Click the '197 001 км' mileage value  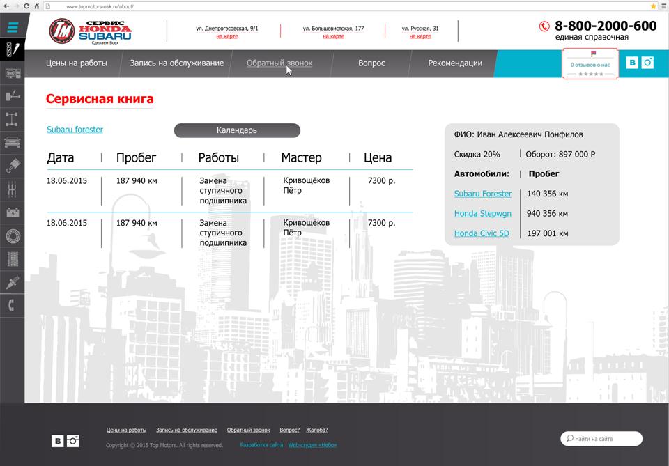(548, 233)
